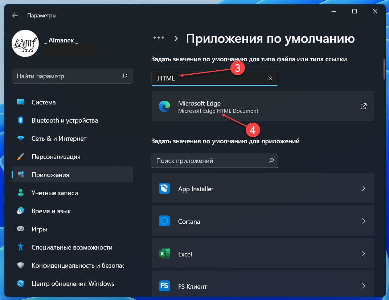The height and width of the screenshot is (300, 389).
Task: Click the Персонализация paintbrush icon
Action: 21,156
